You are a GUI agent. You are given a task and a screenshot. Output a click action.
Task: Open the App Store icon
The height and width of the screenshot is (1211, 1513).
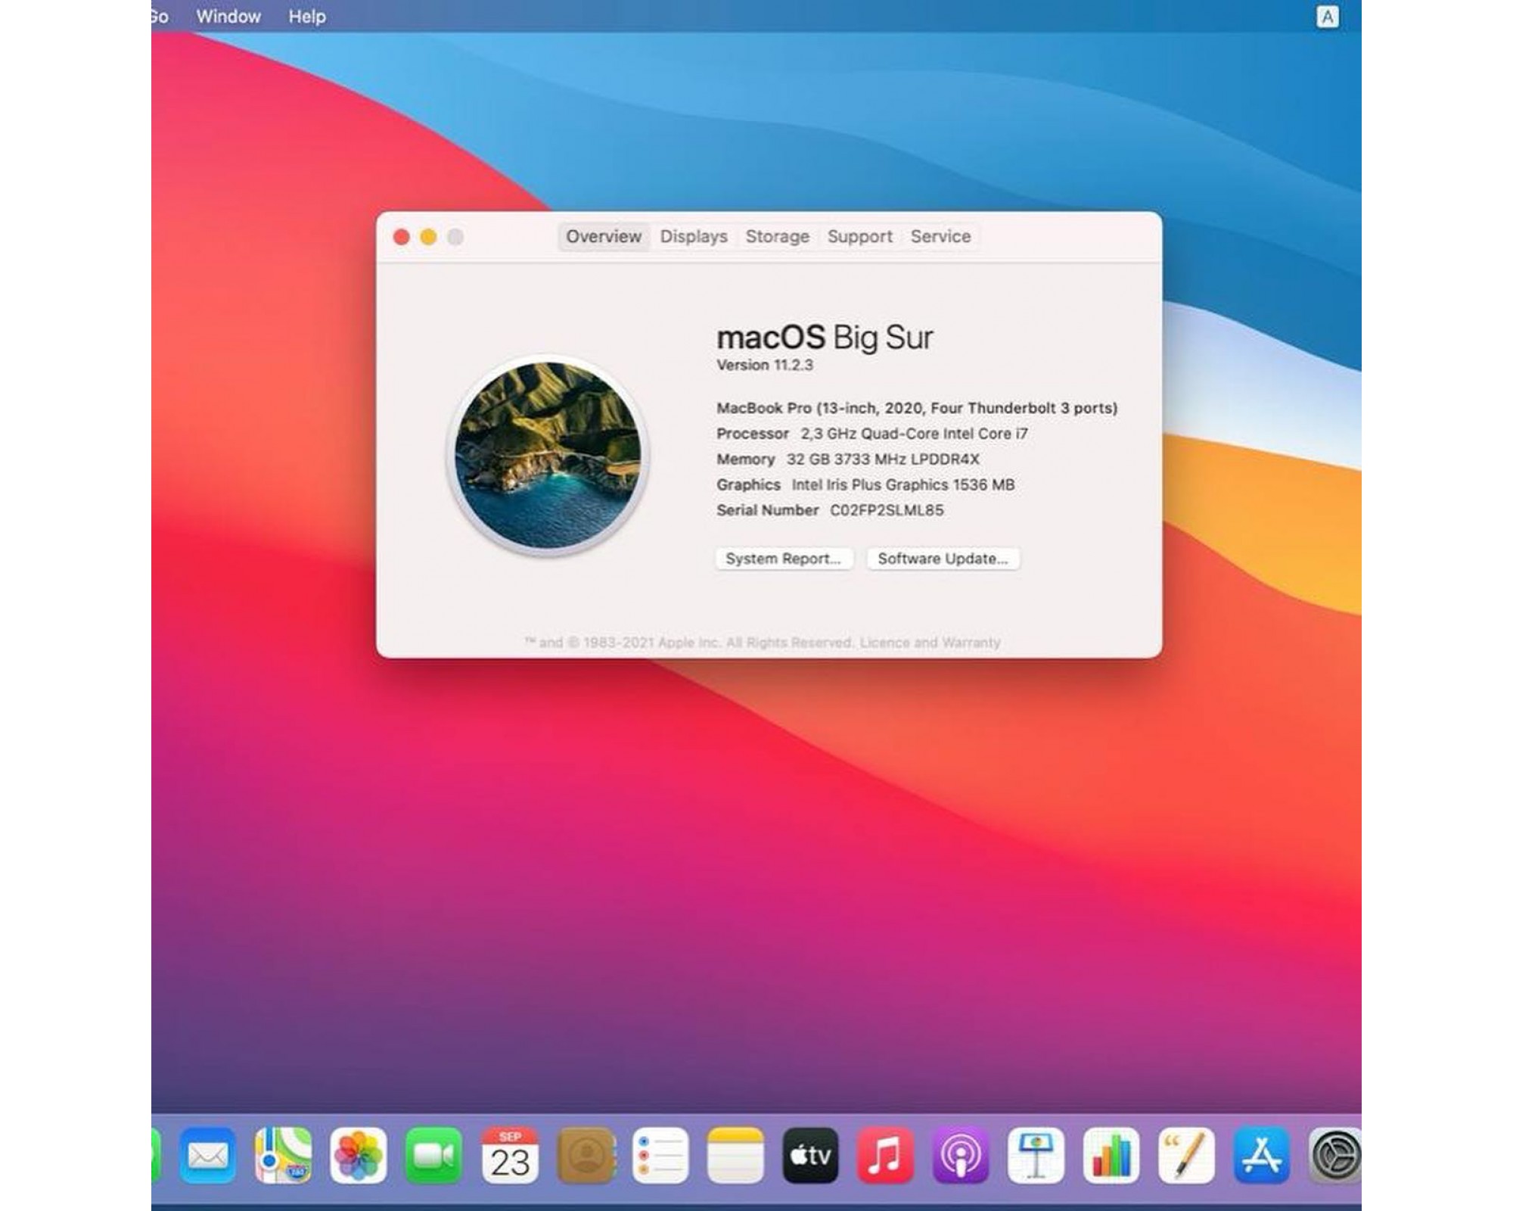point(1261,1155)
